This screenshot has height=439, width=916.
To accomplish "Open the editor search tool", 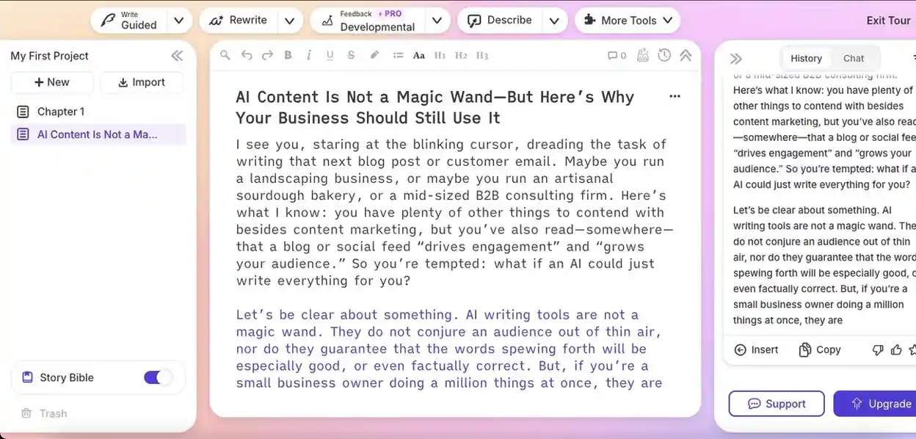I will [225, 55].
